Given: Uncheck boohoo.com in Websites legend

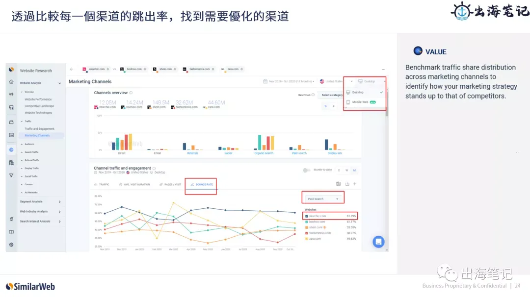Looking at the screenshot, I should point(307,222).
